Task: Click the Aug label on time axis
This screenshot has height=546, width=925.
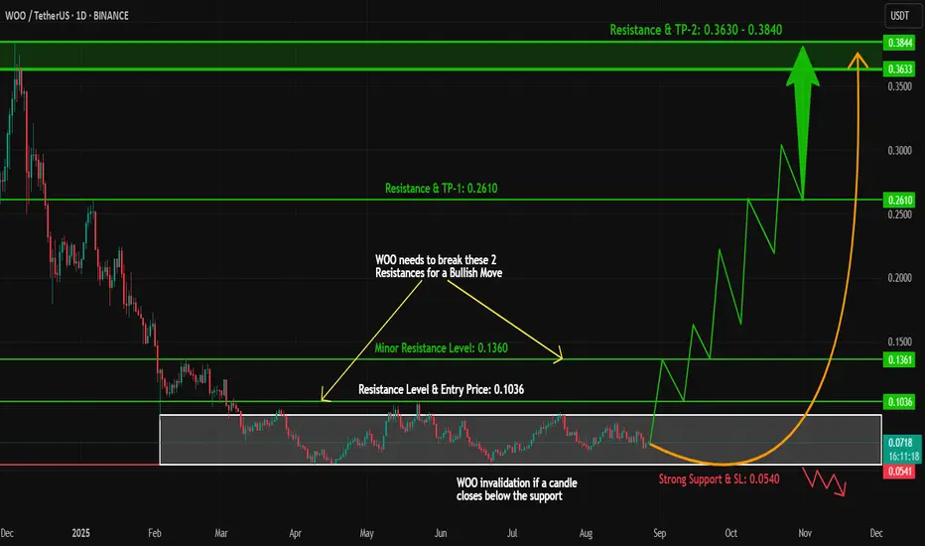Action: pos(586,533)
